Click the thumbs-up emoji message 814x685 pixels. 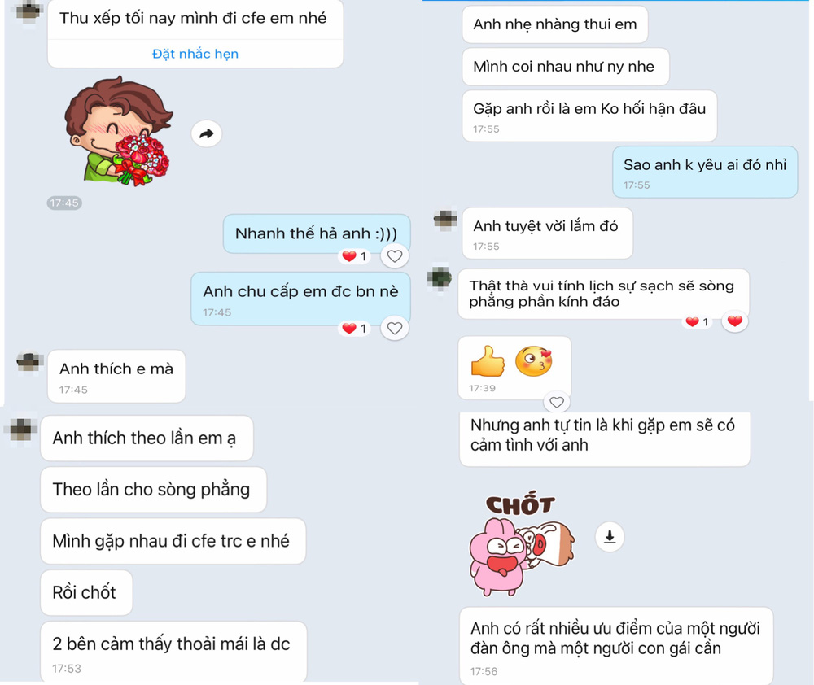[514, 368]
